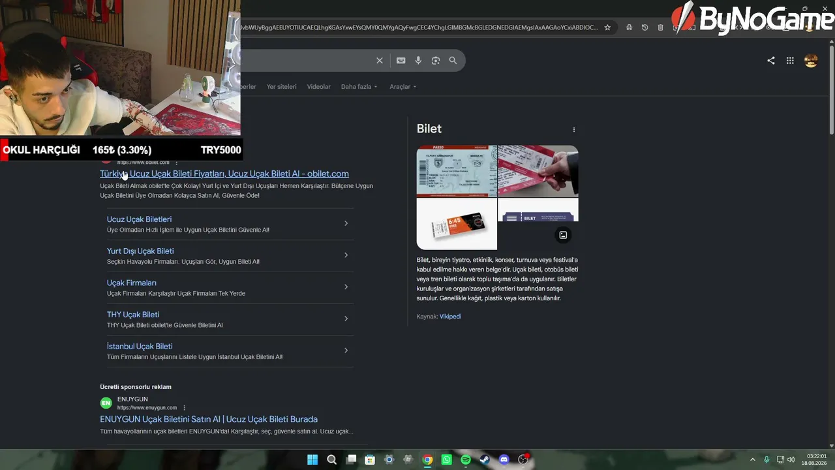Bookmark this page with the star icon
The height and width of the screenshot is (470, 835).
[607, 27]
